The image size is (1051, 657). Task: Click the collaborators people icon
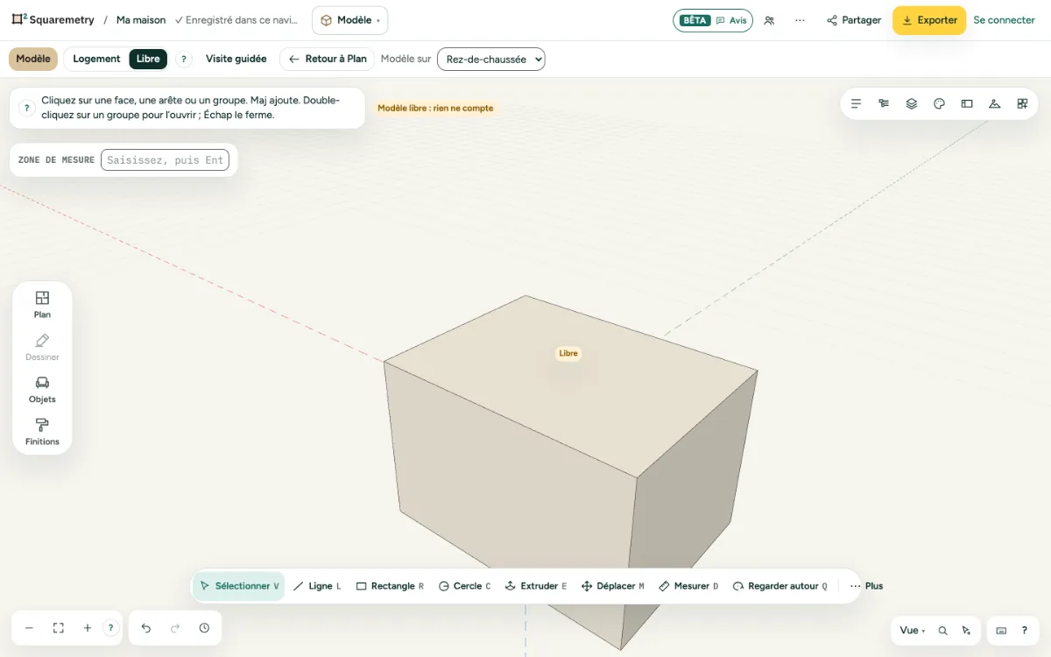click(x=769, y=20)
